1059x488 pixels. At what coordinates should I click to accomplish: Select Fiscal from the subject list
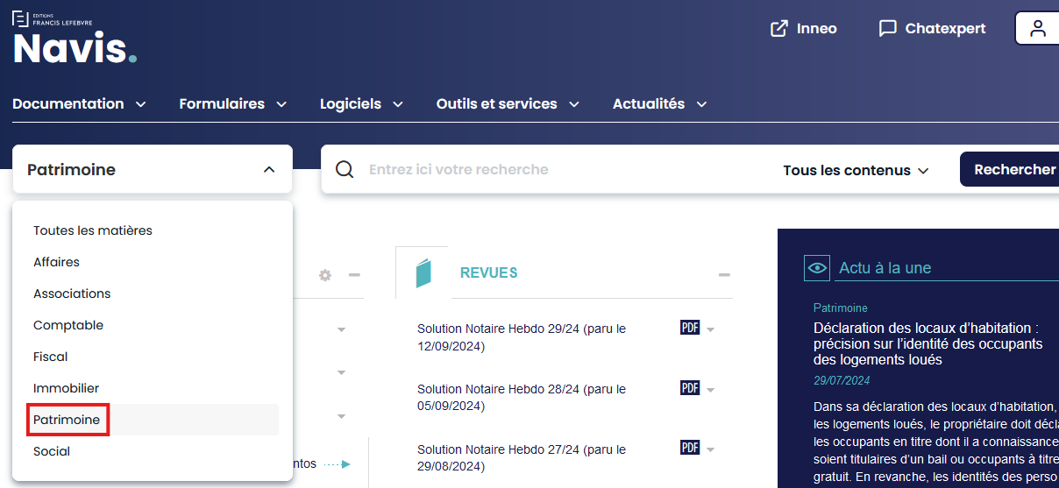(x=51, y=357)
